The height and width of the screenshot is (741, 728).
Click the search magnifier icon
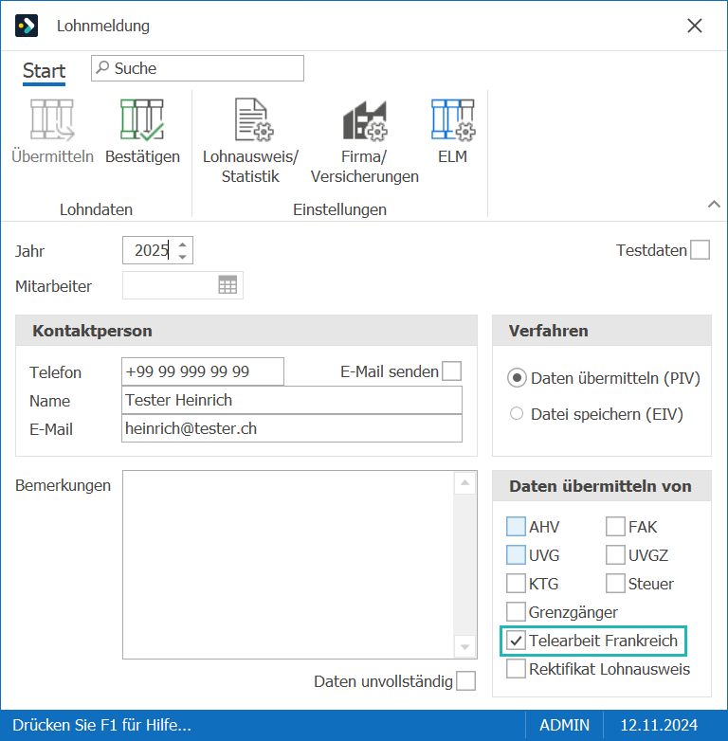pos(102,67)
